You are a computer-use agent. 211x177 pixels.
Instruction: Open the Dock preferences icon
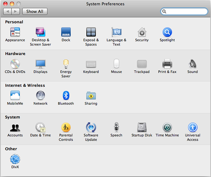point(66,32)
